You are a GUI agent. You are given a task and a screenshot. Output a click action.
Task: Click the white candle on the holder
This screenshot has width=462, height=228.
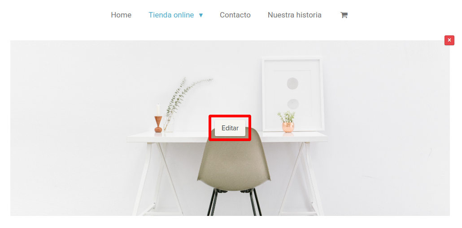[158, 110]
